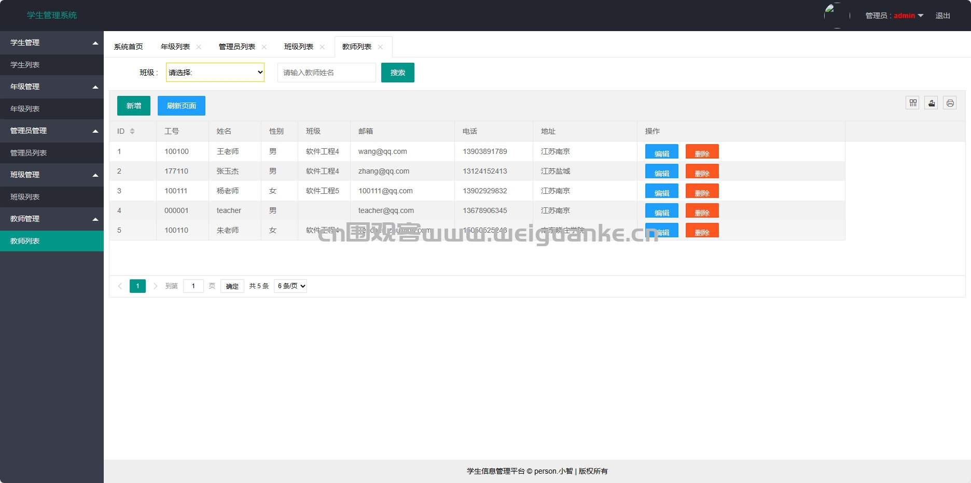Open 学生列表 in the sidebar
The height and width of the screenshot is (483, 971).
(x=52, y=65)
